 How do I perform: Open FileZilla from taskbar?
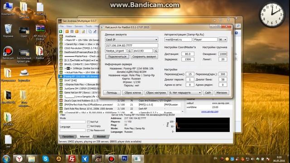pyautogui.click(x=72, y=159)
